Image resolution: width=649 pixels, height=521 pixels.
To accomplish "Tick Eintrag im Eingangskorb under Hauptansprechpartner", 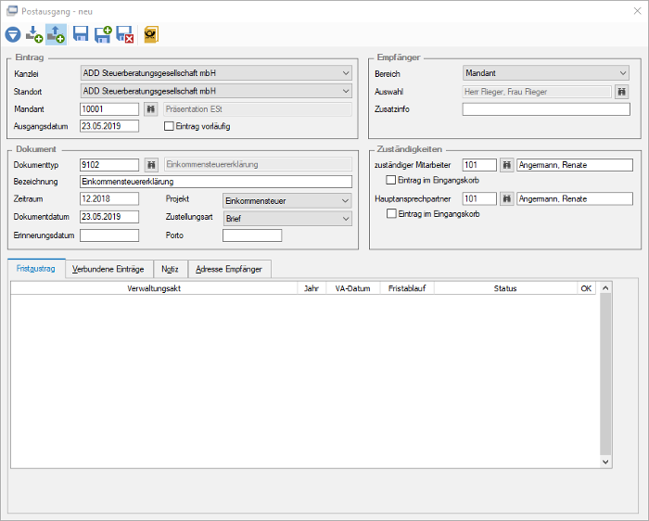I will 391,213.
